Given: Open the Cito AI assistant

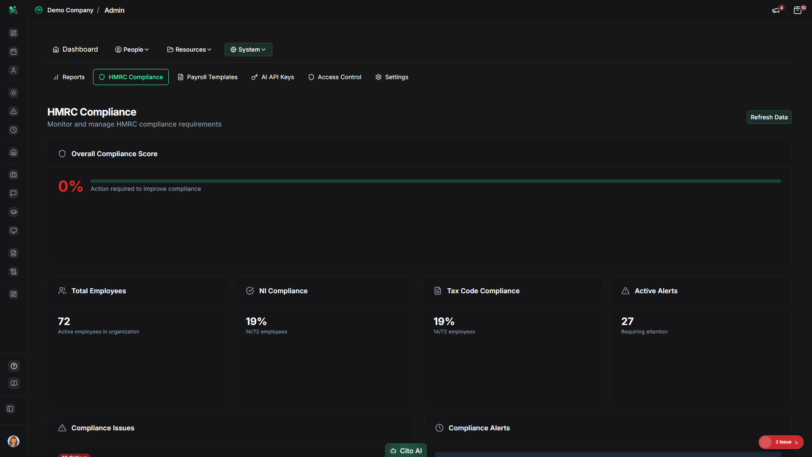Looking at the screenshot, I should [405, 450].
